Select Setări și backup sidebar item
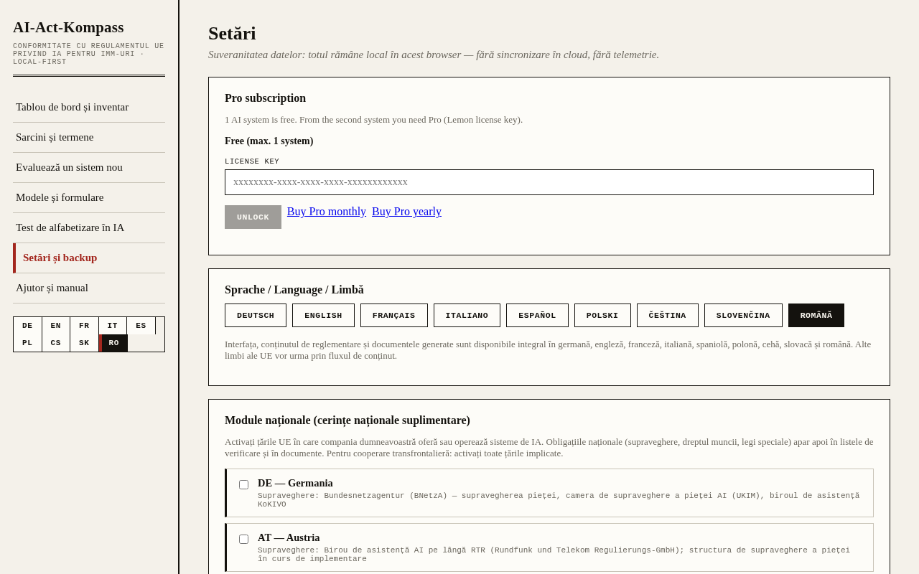 (89, 258)
